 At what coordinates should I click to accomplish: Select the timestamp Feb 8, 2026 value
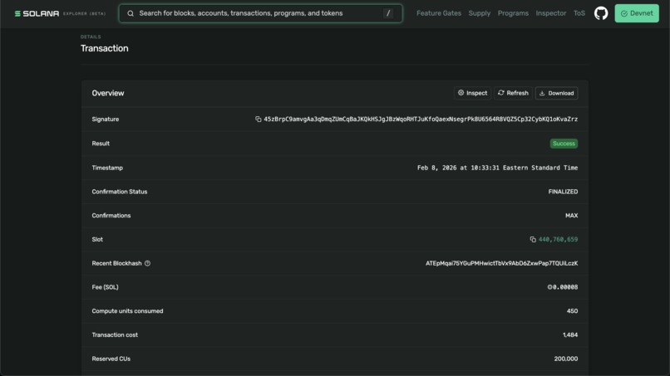tap(497, 168)
